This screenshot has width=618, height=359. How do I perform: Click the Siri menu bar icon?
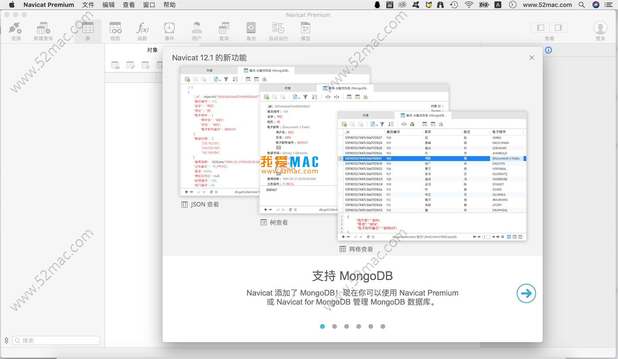pyautogui.click(x=596, y=5)
